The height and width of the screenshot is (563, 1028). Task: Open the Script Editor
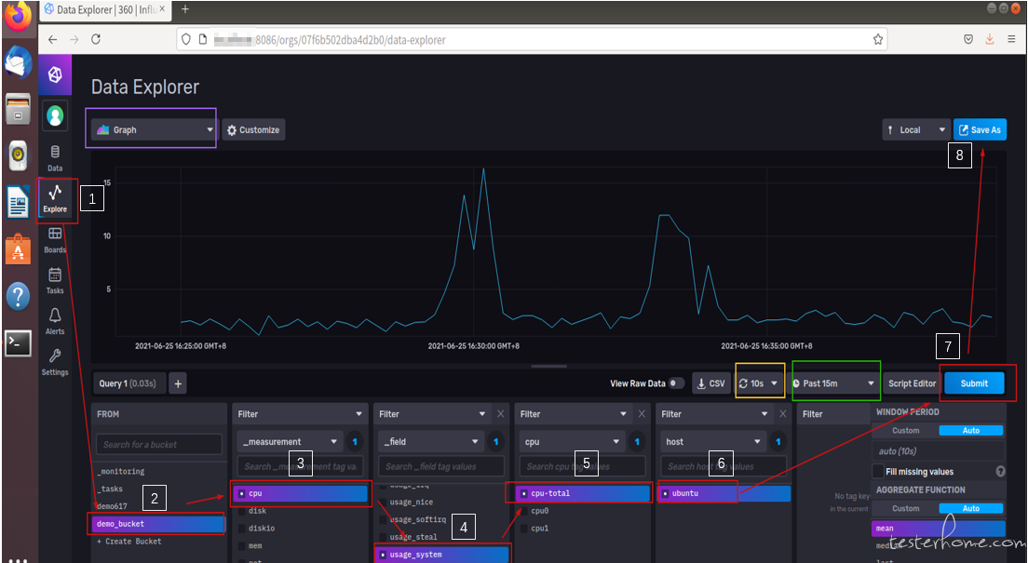tap(912, 383)
